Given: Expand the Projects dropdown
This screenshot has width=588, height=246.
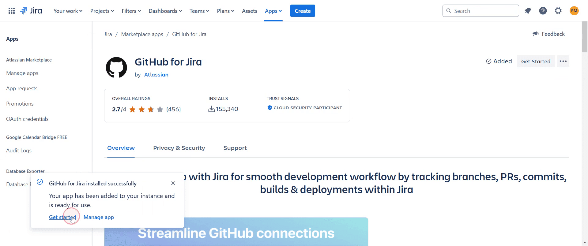Looking at the screenshot, I should point(102,11).
